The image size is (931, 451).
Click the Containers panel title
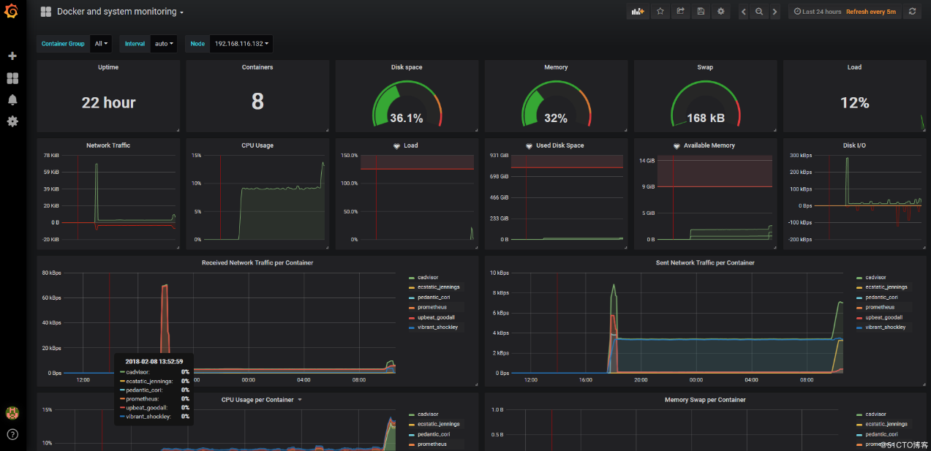(x=257, y=67)
